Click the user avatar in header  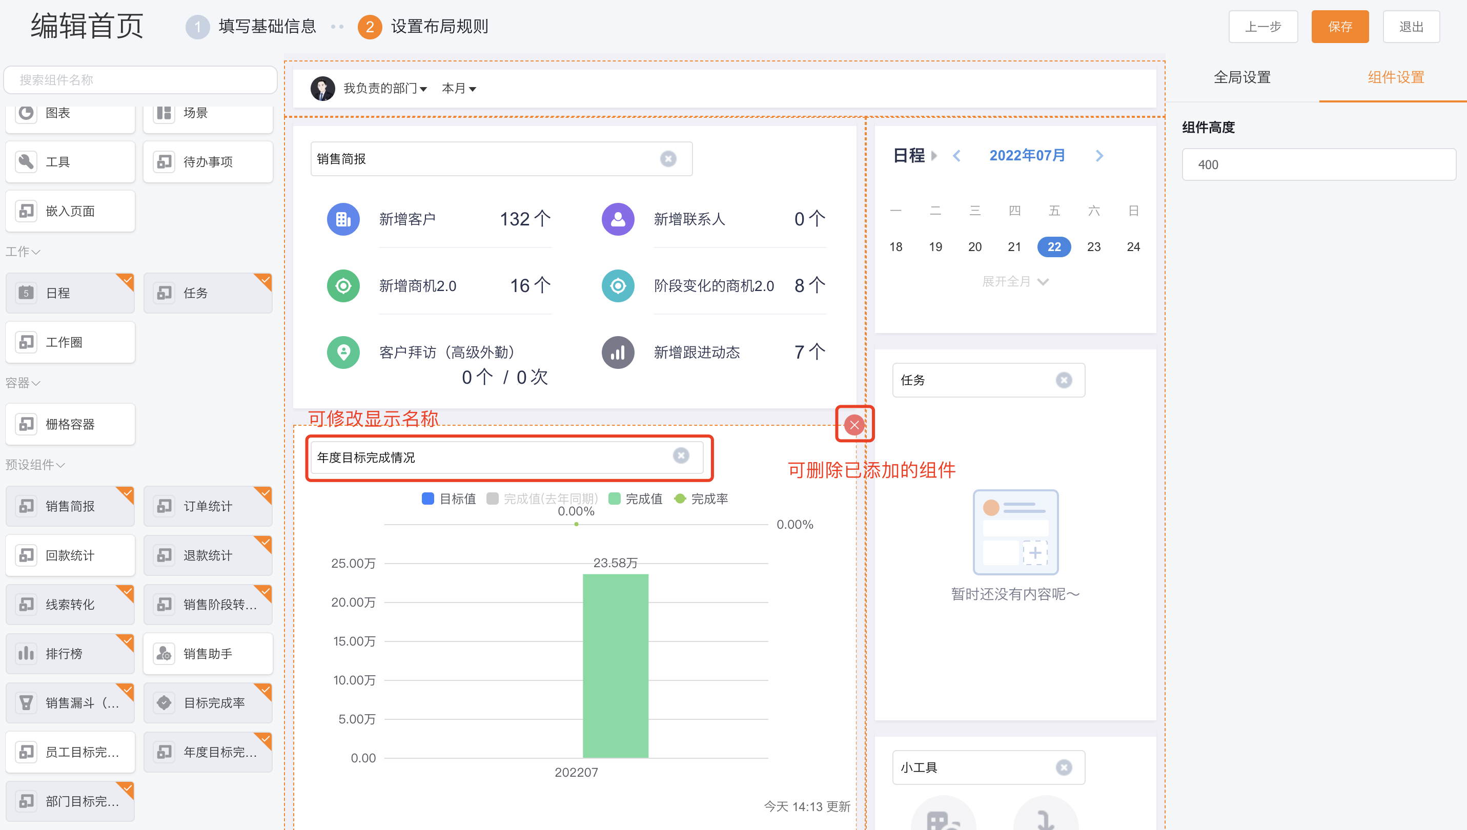coord(323,88)
